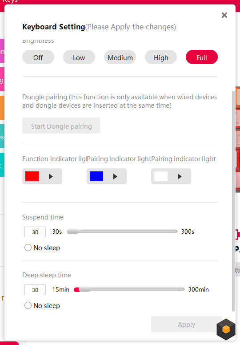
Task: Set brightness to Off
Action: (38, 57)
